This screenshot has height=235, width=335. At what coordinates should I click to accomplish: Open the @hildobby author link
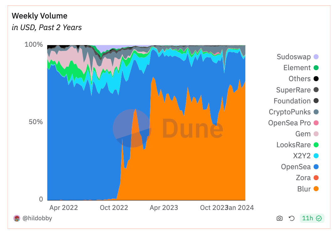tap(37, 218)
